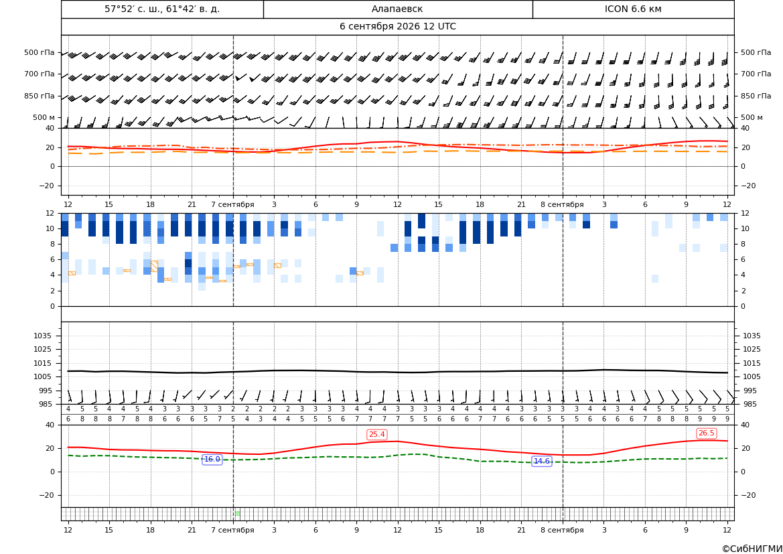
Task: Click the coordinates header 57°52′ с. ш.
Action: (162, 9)
